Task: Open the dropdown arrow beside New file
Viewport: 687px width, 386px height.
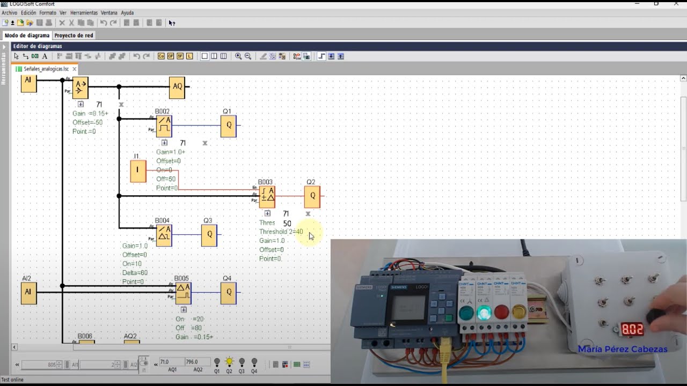Action: pyautogui.click(x=12, y=23)
